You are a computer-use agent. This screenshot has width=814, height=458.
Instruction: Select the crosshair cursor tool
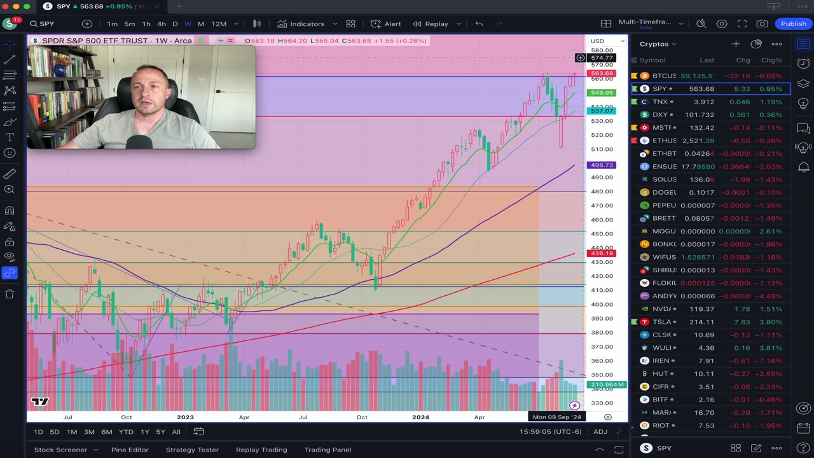click(x=10, y=44)
